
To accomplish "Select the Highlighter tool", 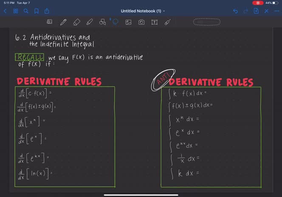I will coord(89,22).
